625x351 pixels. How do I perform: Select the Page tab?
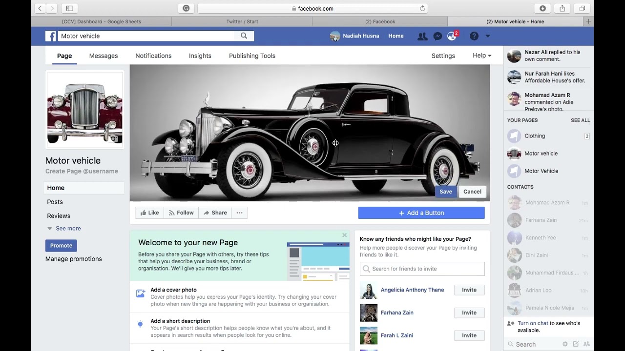pyautogui.click(x=64, y=56)
